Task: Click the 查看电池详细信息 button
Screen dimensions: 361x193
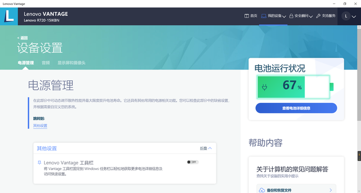Action: [x=296, y=108]
